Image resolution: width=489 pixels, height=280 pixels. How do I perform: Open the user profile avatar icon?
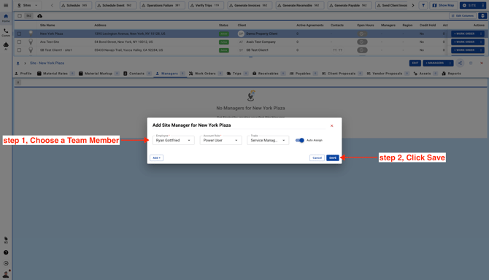6,274
